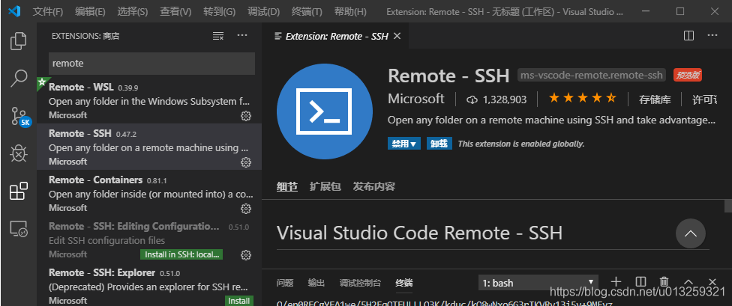
Task: Open the 查看(V) menu
Action: coord(175,12)
